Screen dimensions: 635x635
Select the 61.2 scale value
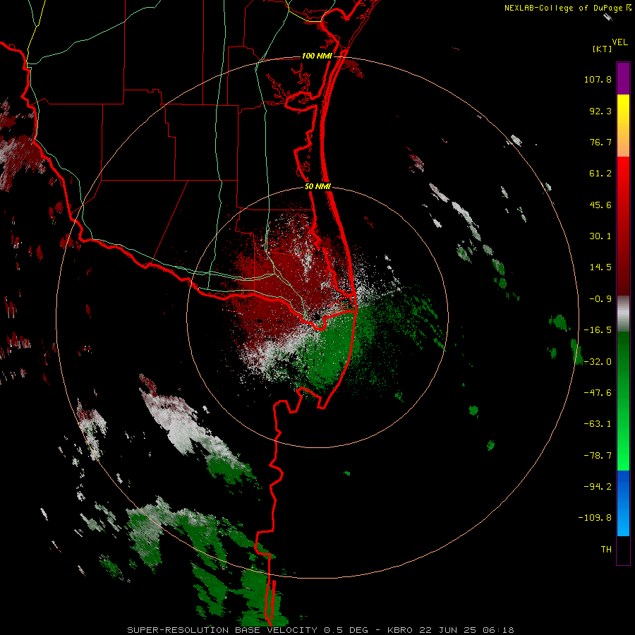(600, 174)
